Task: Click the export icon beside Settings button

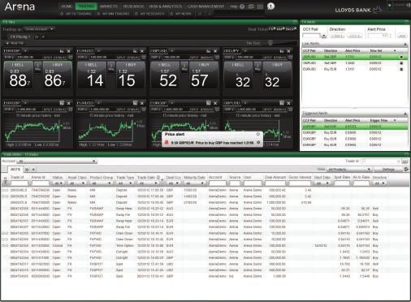Action: coord(406,169)
